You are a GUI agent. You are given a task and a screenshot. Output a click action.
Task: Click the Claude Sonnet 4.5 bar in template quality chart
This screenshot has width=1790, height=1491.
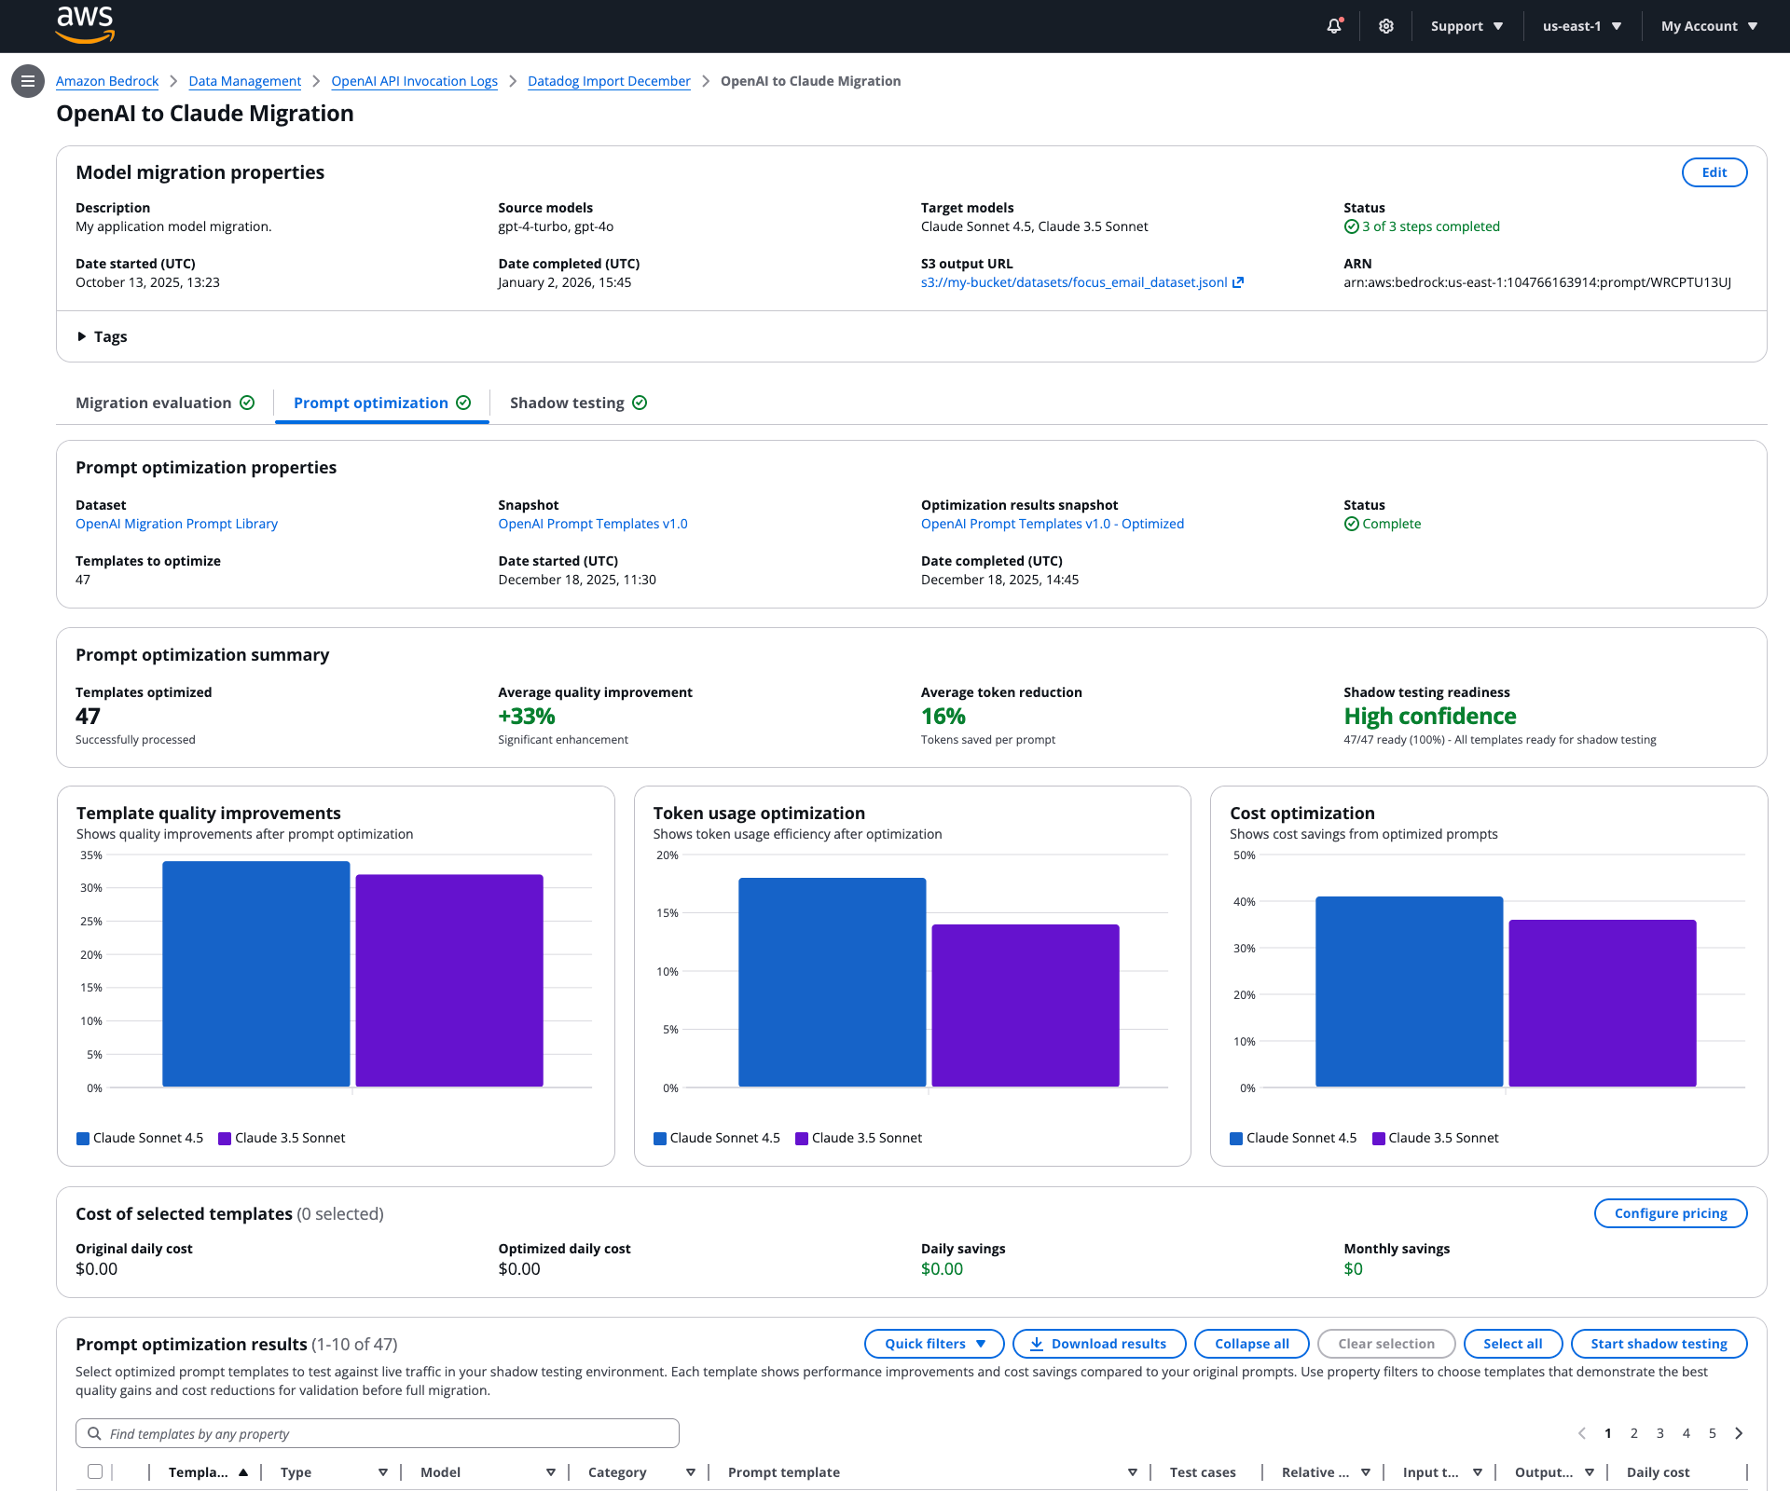256,974
